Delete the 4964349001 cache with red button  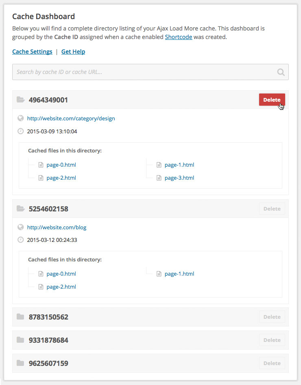tap(272, 100)
